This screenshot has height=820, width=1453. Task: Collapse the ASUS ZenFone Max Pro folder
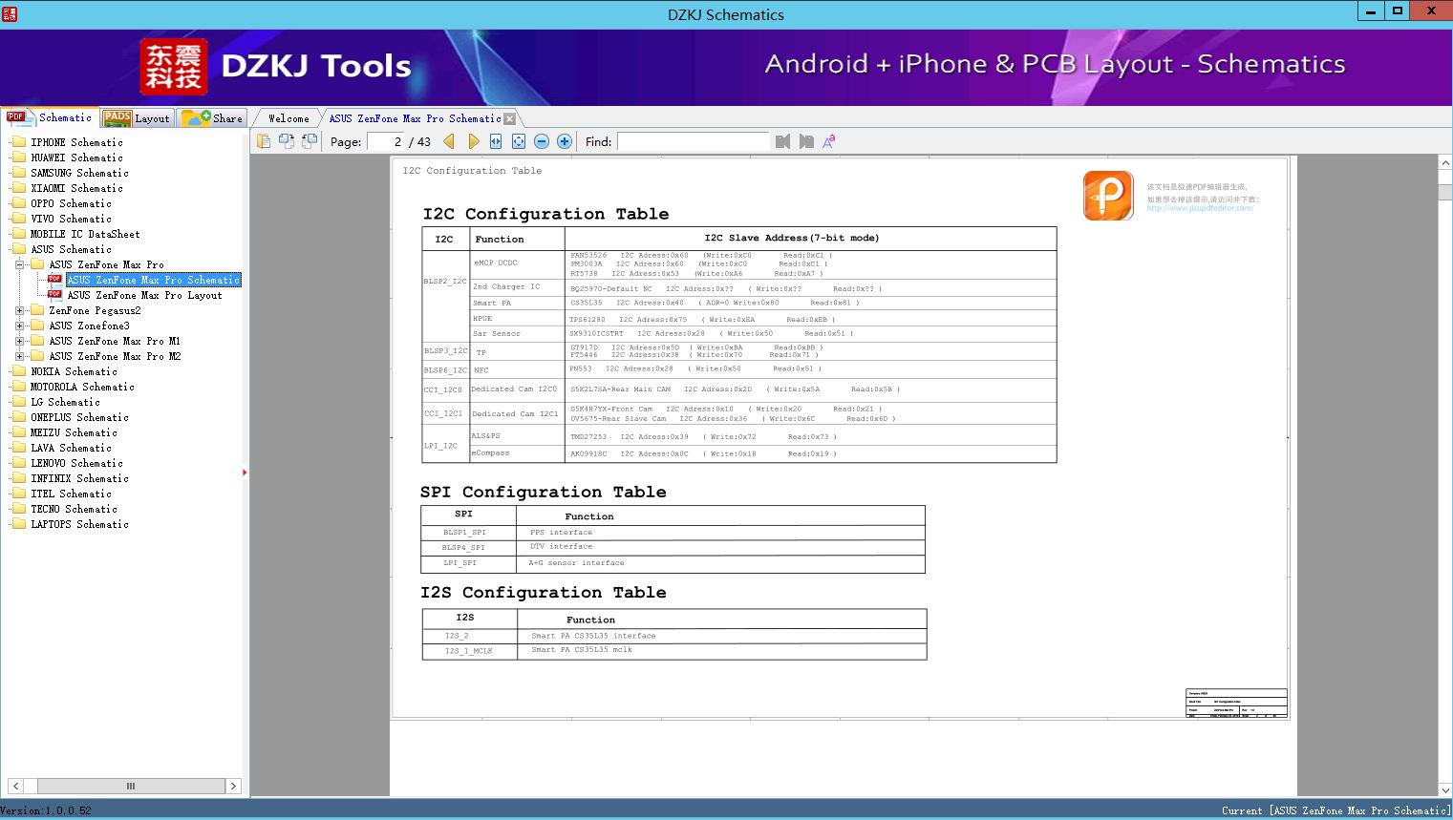19,264
